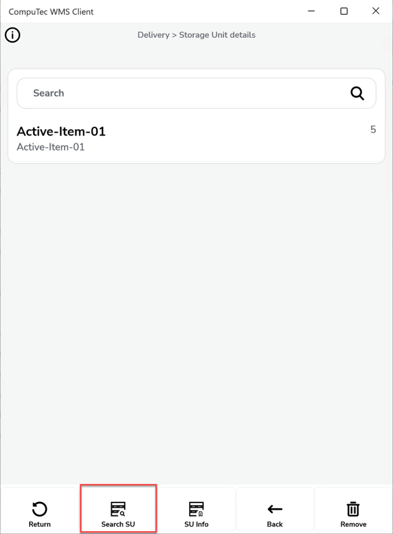This screenshot has width=393, height=534.
Task: Open Search SU via its icon
Action: (x=118, y=509)
